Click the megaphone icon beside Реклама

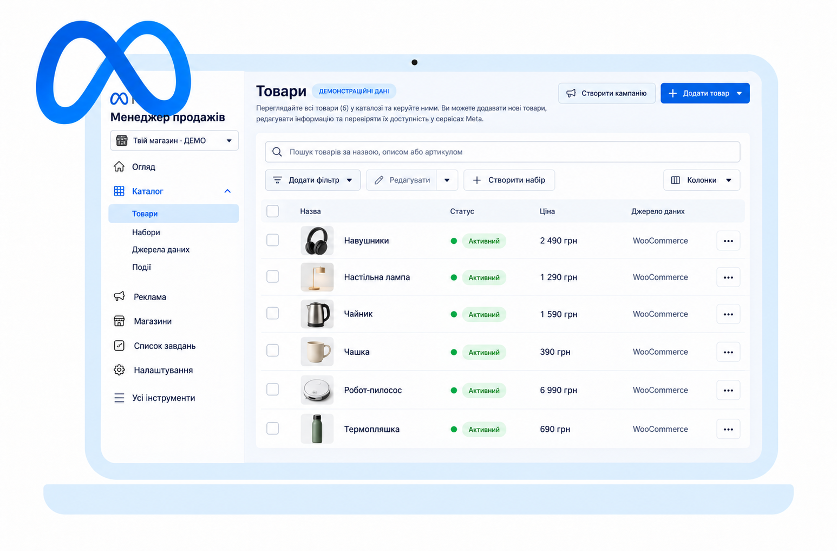pos(119,296)
